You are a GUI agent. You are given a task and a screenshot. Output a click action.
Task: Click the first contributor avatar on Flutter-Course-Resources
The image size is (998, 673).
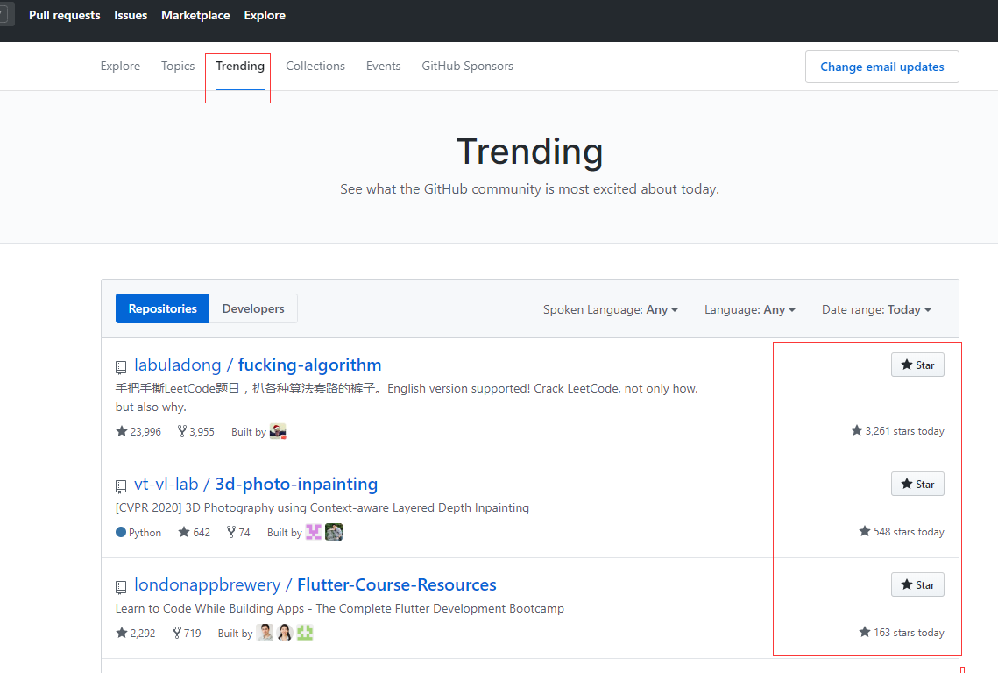pos(265,632)
